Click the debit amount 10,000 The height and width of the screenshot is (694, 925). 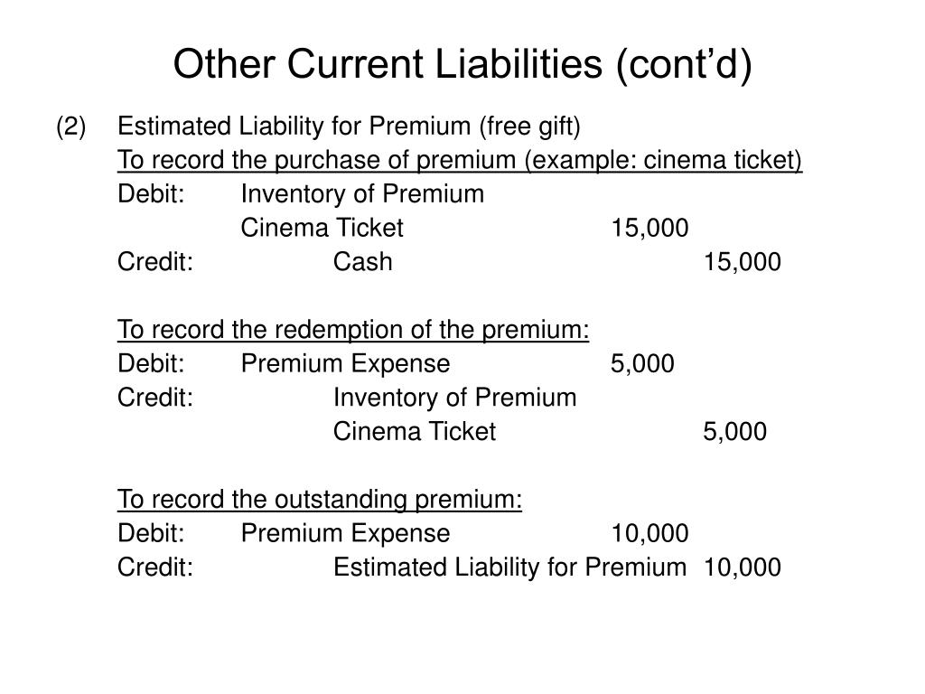click(x=649, y=534)
